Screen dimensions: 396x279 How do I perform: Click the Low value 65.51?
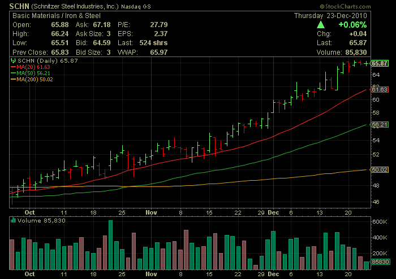[60, 43]
